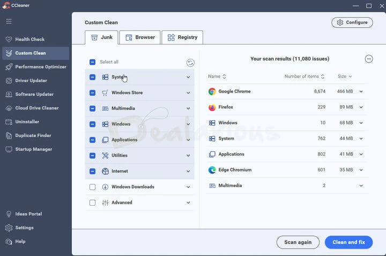Open Cloud Drive Cleaner
The width and height of the screenshot is (386, 256).
point(36,108)
